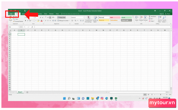Viewport: 178px width, 110px height.
Task: Click the Decrease Decimal icon
Action: tap(83, 21)
